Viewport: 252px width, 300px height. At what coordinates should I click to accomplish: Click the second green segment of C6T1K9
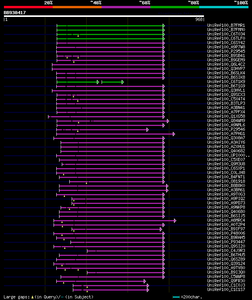point(112,82)
